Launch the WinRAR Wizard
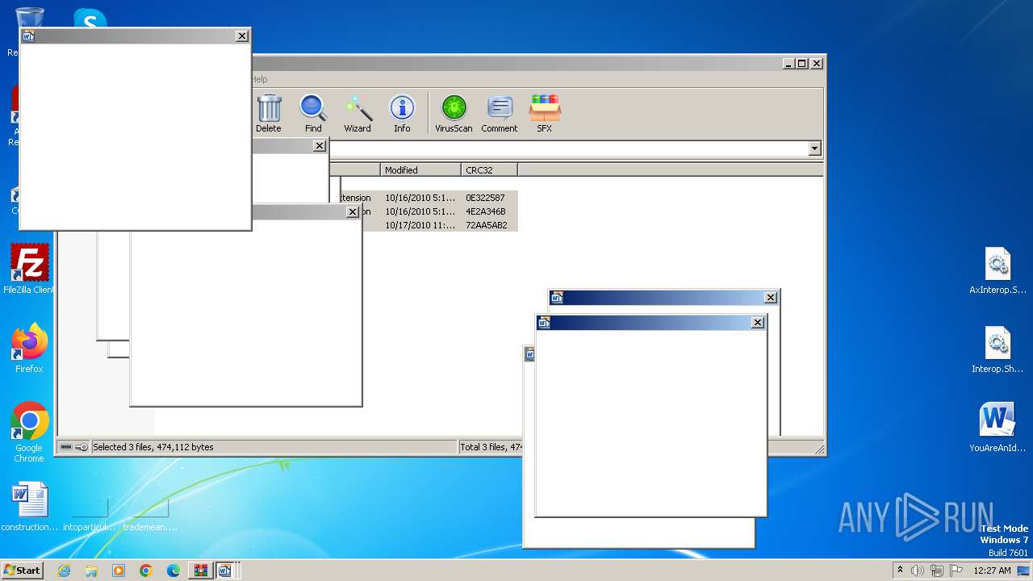Screen dimensions: 1033x581 pyautogui.click(x=358, y=113)
